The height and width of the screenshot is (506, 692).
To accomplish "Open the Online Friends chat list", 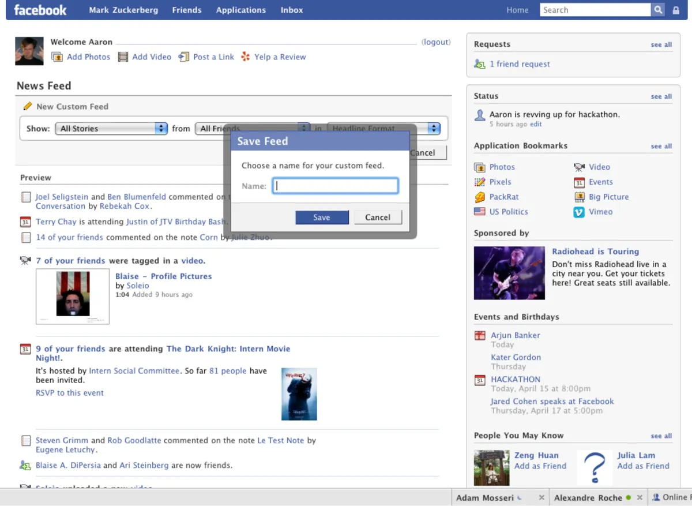I will (x=671, y=497).
